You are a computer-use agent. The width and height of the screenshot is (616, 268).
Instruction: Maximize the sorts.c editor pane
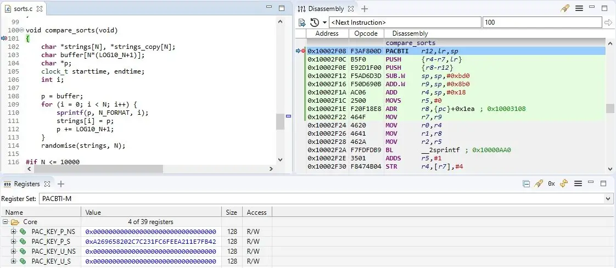pyautogui.click(x=281, y=8)
